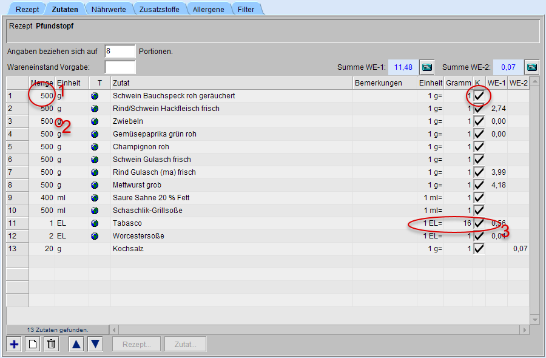Click globe icon in Zwiebeln row
This screenshot has height=358, width=546.
(x=95, y=121)
